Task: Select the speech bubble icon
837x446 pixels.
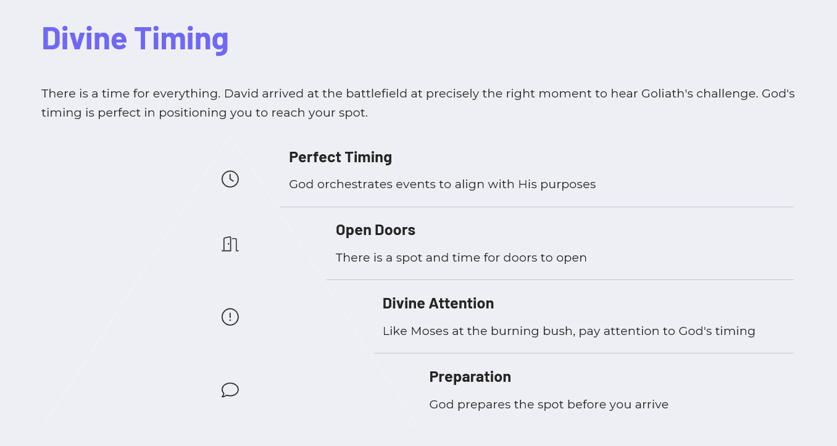Action: coord(230,390)
